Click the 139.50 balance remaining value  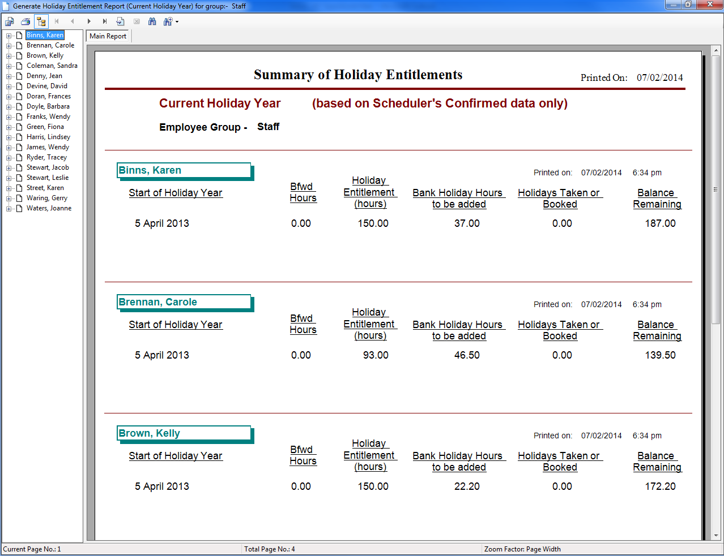[x=661, y=355]
